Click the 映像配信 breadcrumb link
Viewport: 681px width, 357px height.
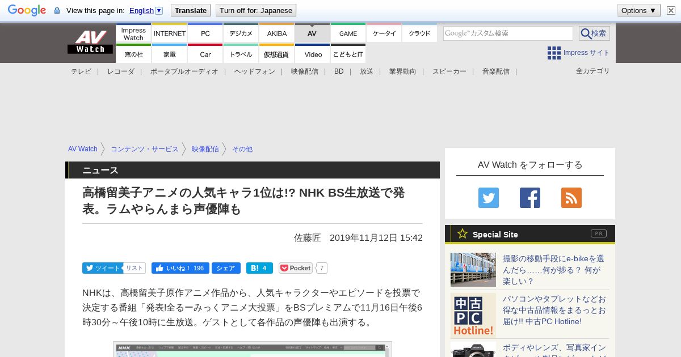pos(205,149)
